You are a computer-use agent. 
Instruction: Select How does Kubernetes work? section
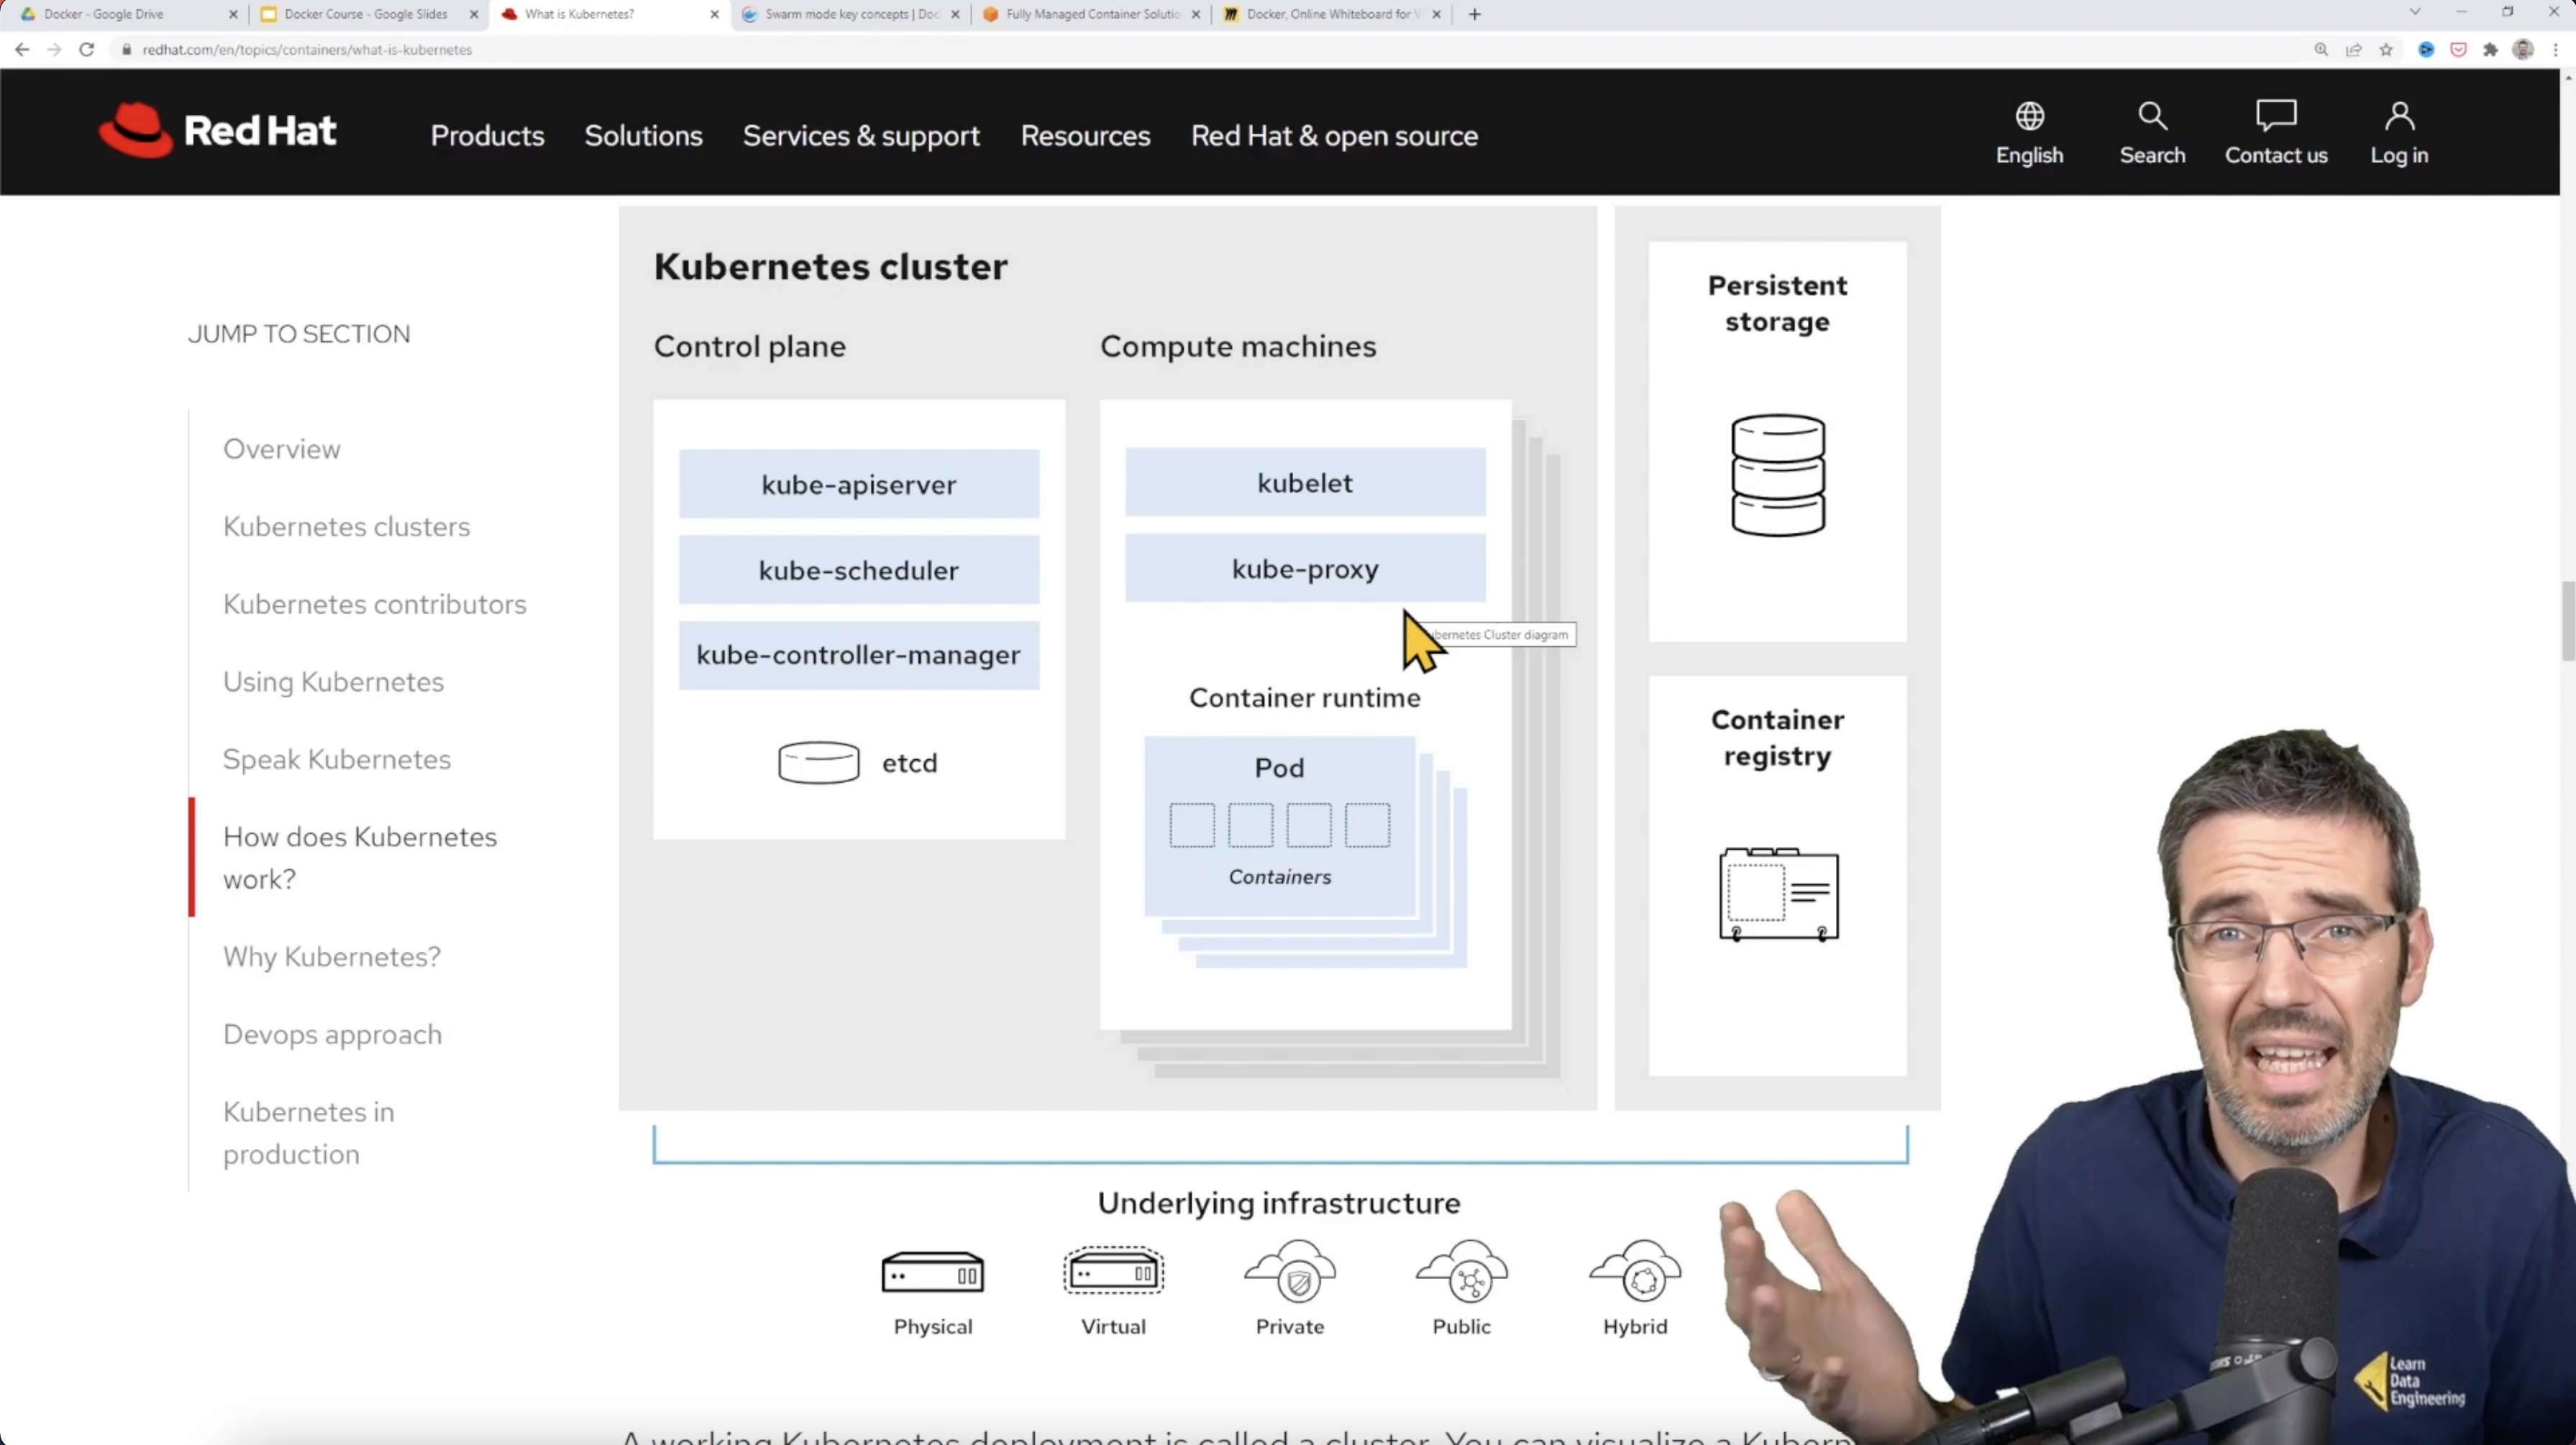(359, 857)
